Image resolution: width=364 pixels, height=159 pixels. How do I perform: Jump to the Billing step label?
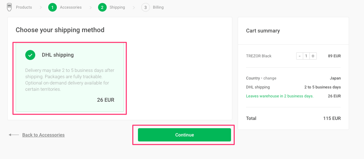pyautogui.click(x=158, y=7)
